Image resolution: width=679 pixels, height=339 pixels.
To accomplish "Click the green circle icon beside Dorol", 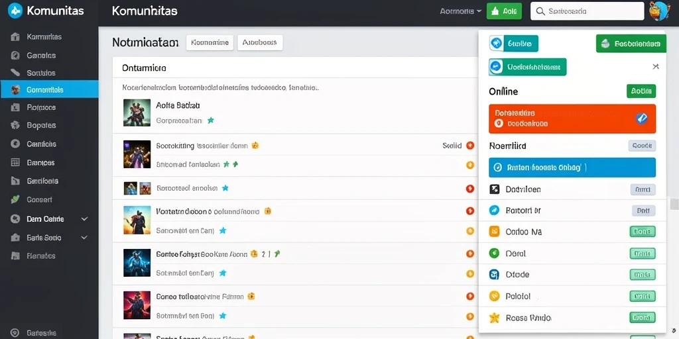I will pos(494,253).
